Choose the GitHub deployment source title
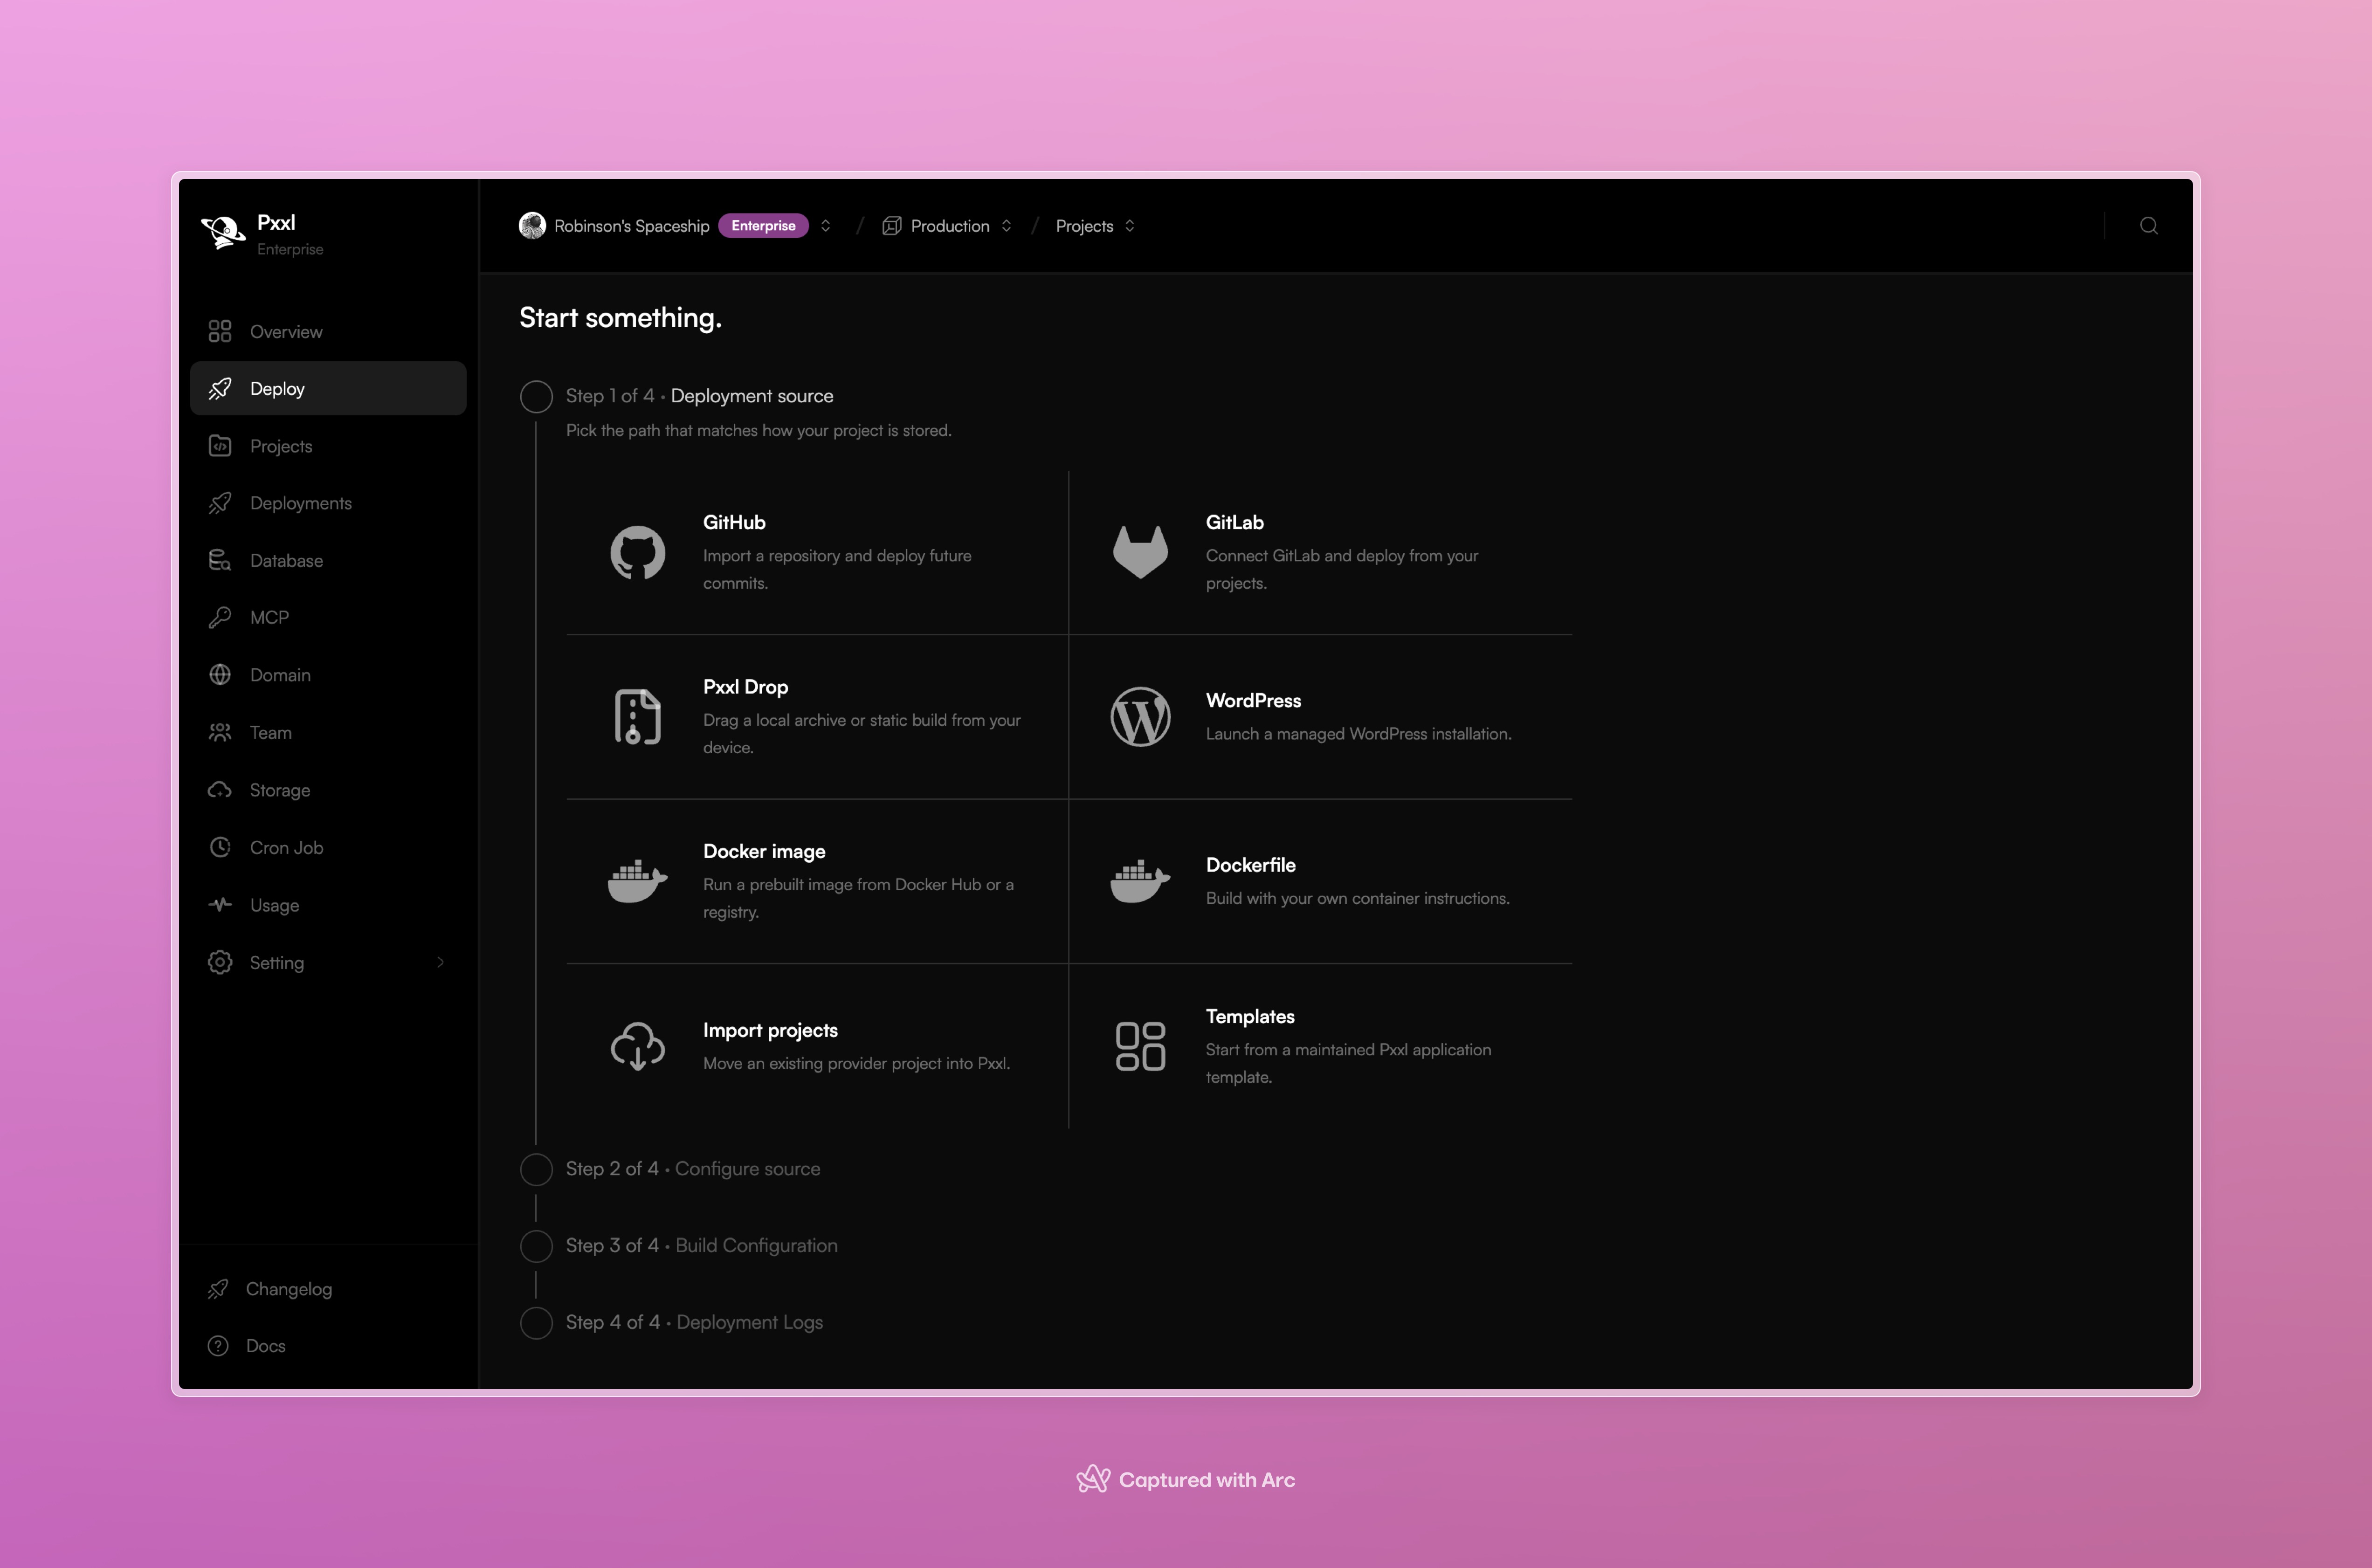This screenshot has width=2372, height=1568. (734, 522)
